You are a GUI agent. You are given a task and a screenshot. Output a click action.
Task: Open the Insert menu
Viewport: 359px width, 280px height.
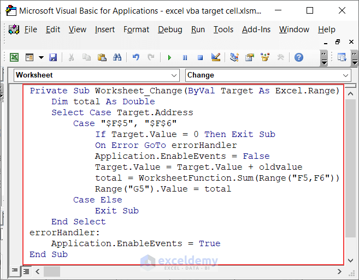point(104,29)
